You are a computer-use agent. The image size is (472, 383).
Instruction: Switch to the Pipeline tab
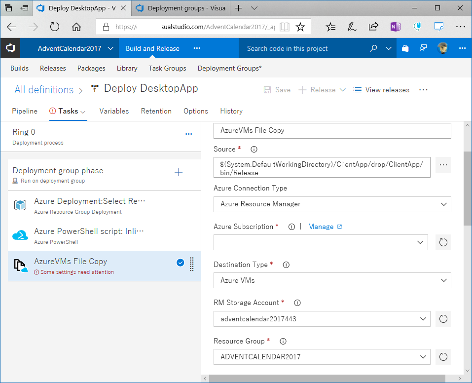tap(25, 111)
